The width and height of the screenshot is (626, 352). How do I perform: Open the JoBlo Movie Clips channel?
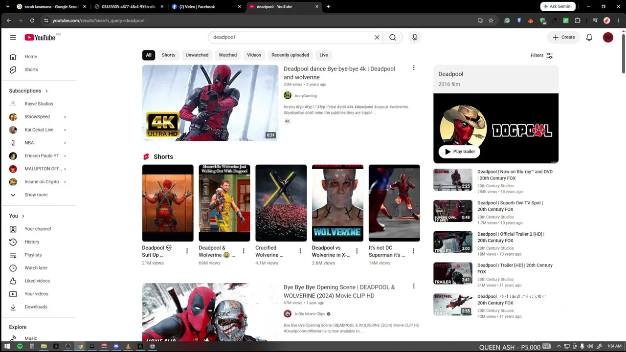[310, 314]
